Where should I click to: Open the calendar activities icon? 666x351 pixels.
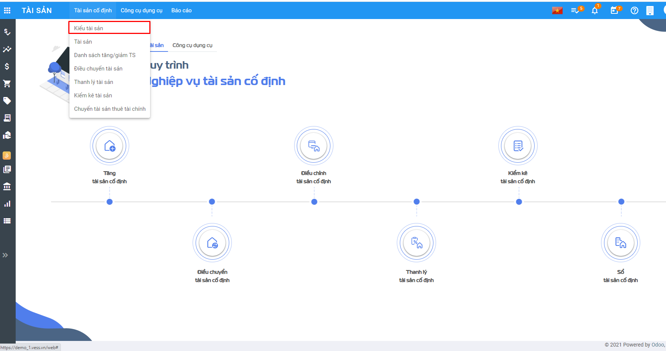(x=614, y=10)
